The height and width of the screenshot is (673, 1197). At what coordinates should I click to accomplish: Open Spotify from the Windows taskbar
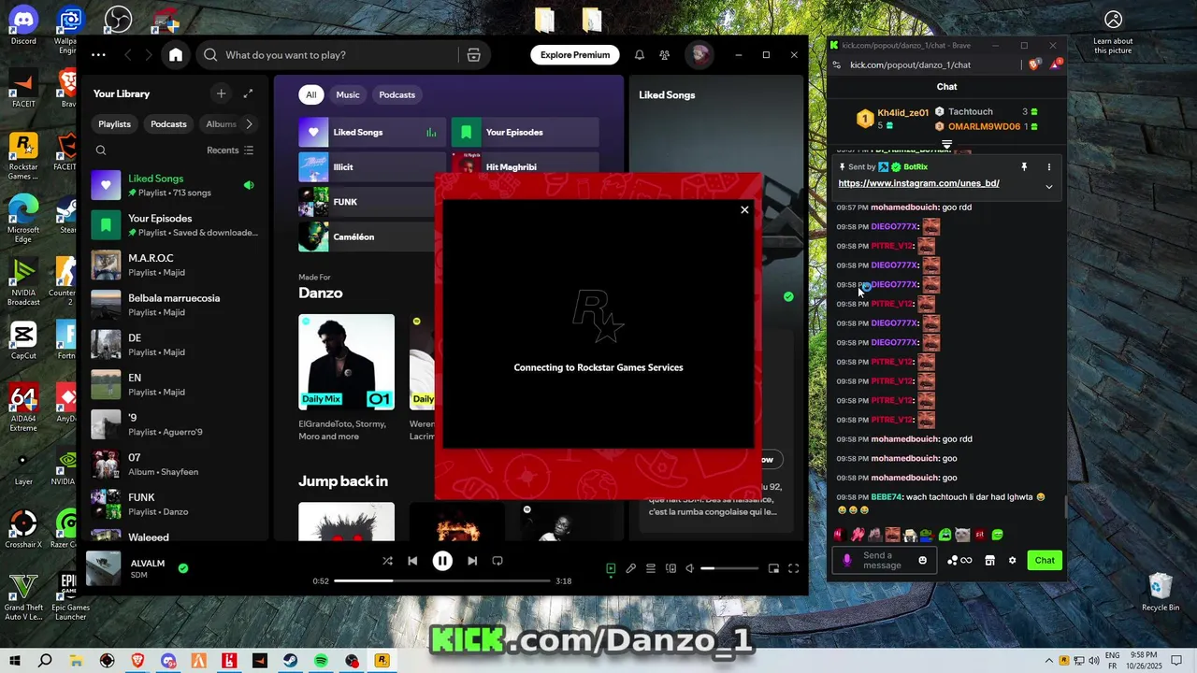[x=321, y=661]
